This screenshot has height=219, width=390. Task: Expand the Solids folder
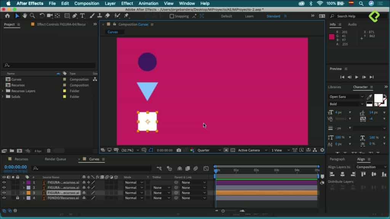coord(3,97)
